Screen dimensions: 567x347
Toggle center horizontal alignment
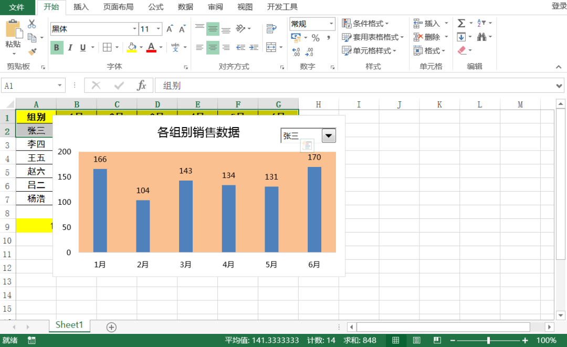(x=213, y=47)
